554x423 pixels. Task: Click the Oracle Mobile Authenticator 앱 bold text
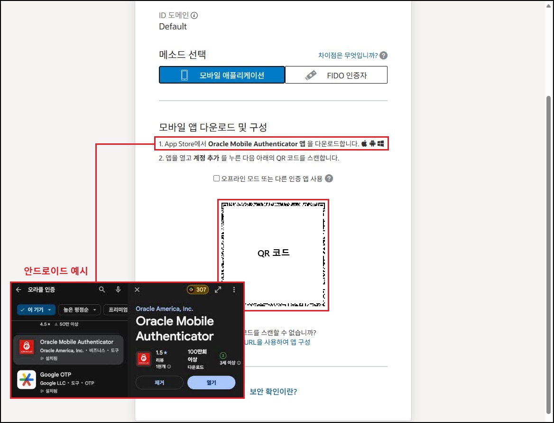coord(257,143)
